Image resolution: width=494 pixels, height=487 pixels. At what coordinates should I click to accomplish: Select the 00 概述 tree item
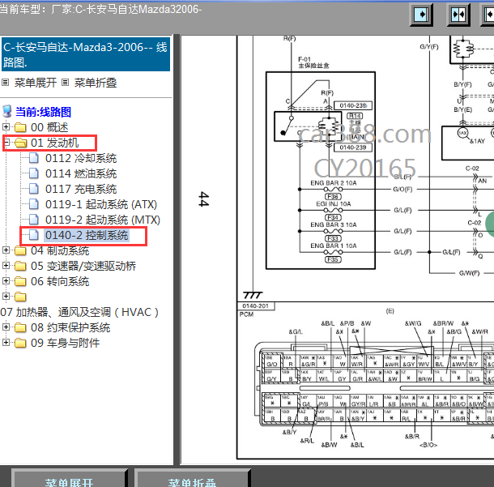(49, 127)
